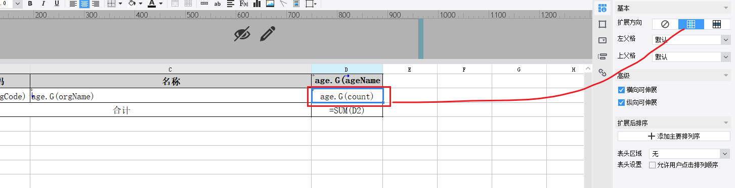
Task: Uncheck the 纵向可伸展 checkbox
Action: [622, 103]
